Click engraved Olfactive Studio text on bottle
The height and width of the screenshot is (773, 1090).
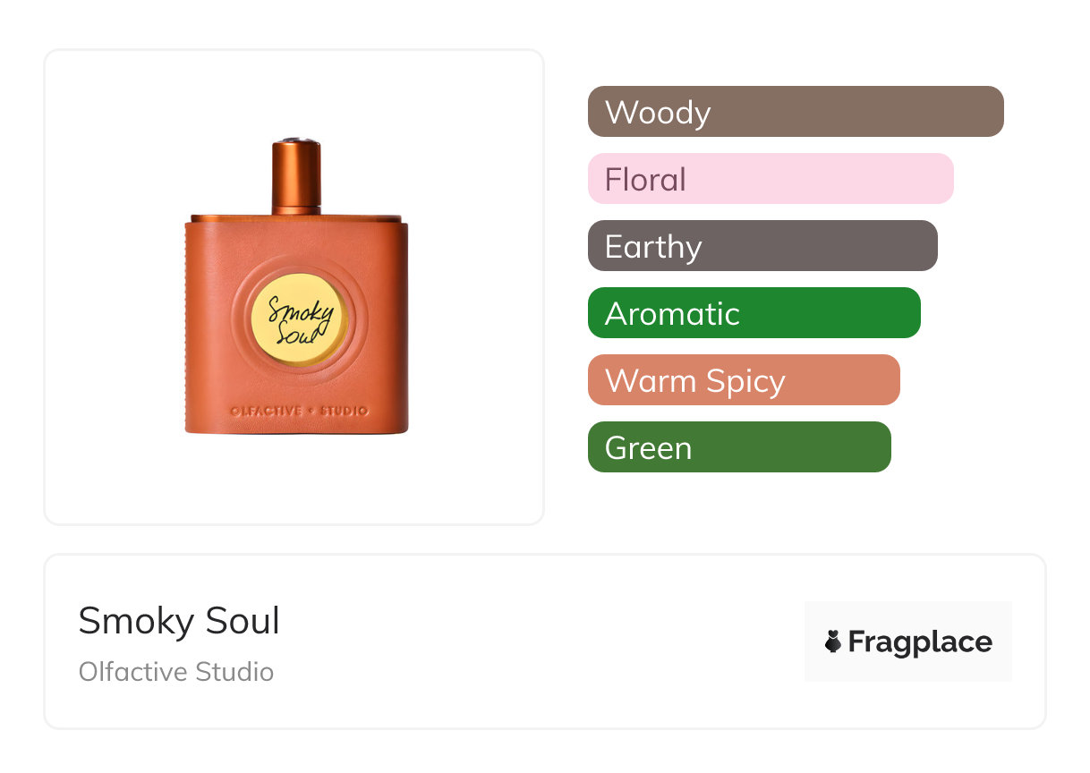(296, 411)
